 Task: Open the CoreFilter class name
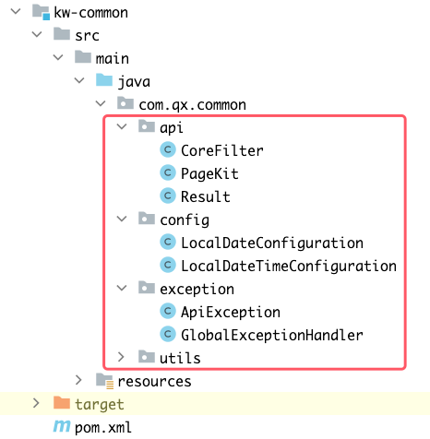222,150
